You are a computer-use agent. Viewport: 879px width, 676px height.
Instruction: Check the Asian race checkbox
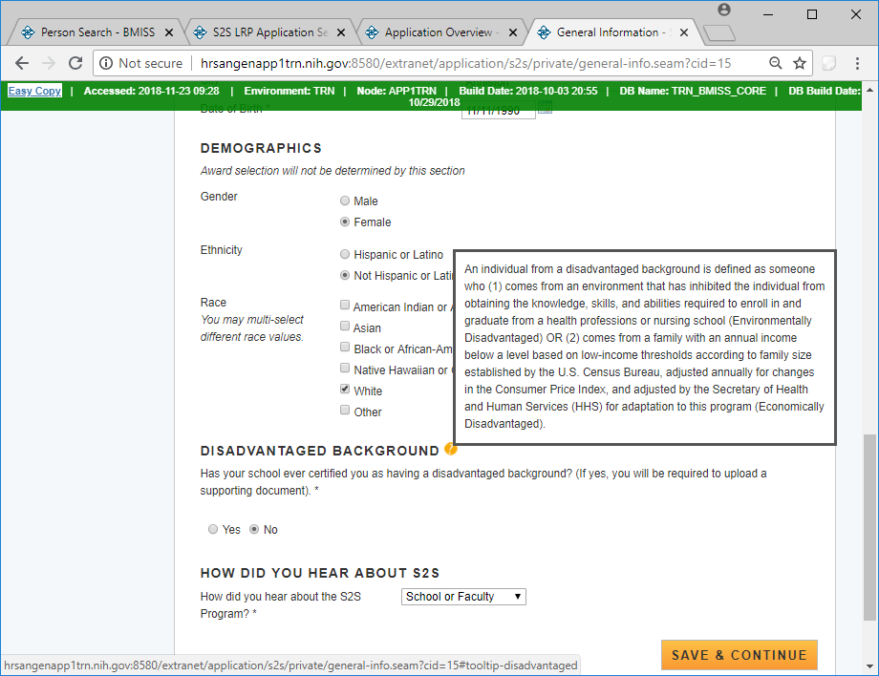click(345, 327)
